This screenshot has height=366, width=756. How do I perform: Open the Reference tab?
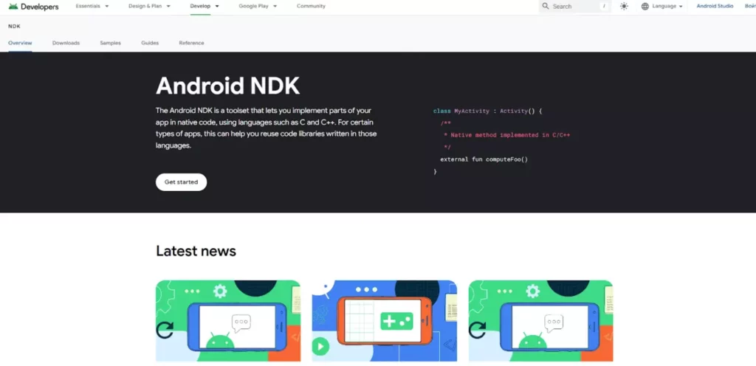[x=191, y=43]
